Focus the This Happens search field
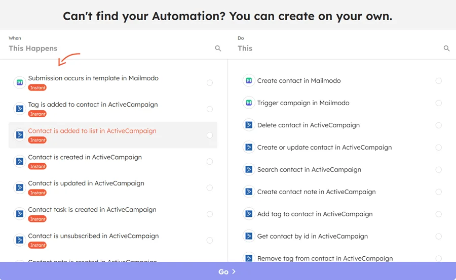 pyautogui.click(x=110, y=49)
